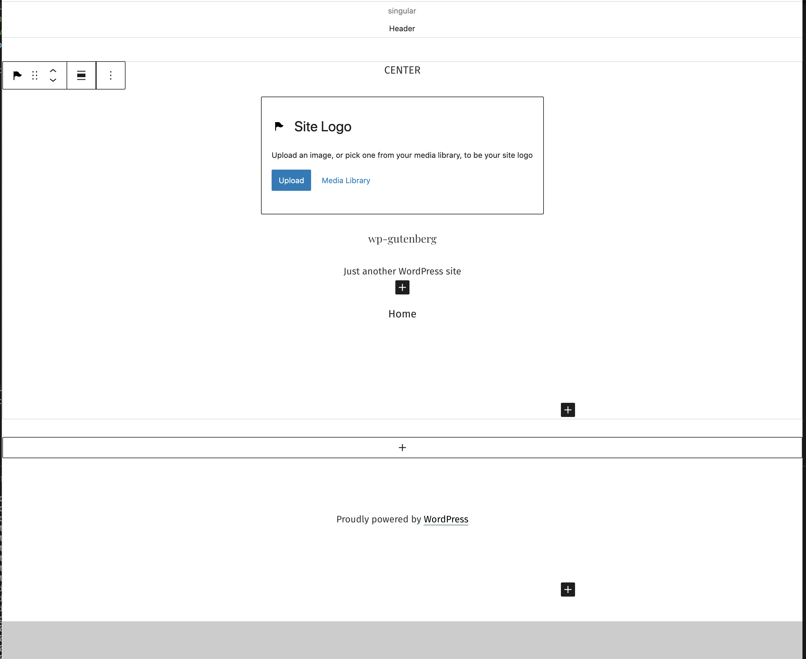806x659 pixels.
Task: Open block options three-dot menu
Action: (x=110, y=76)
